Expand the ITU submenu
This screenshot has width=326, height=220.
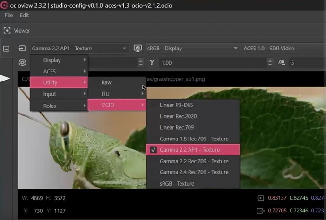117,94
